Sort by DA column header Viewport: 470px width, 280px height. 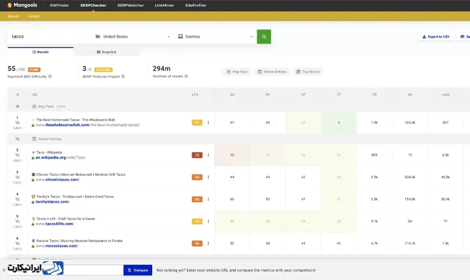coord(232,95)
